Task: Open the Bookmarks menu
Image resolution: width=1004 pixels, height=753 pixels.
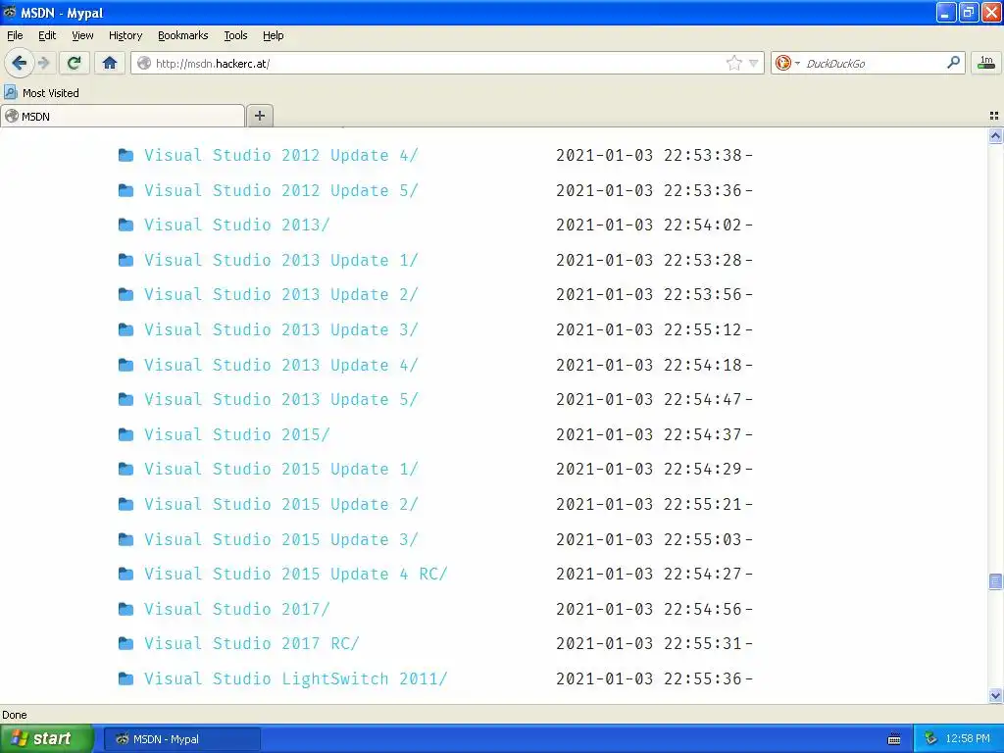Action: (x=183, y=35)
